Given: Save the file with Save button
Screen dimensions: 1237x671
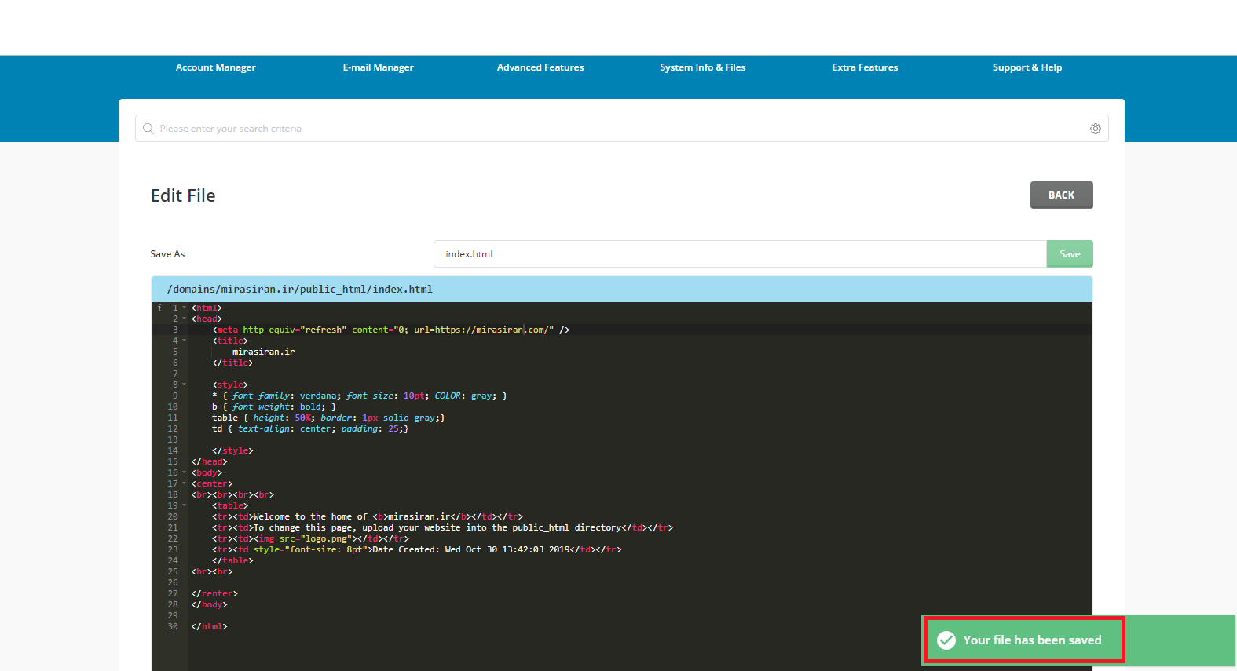Looking at the screenshot, I should [x=1070, y=254].
